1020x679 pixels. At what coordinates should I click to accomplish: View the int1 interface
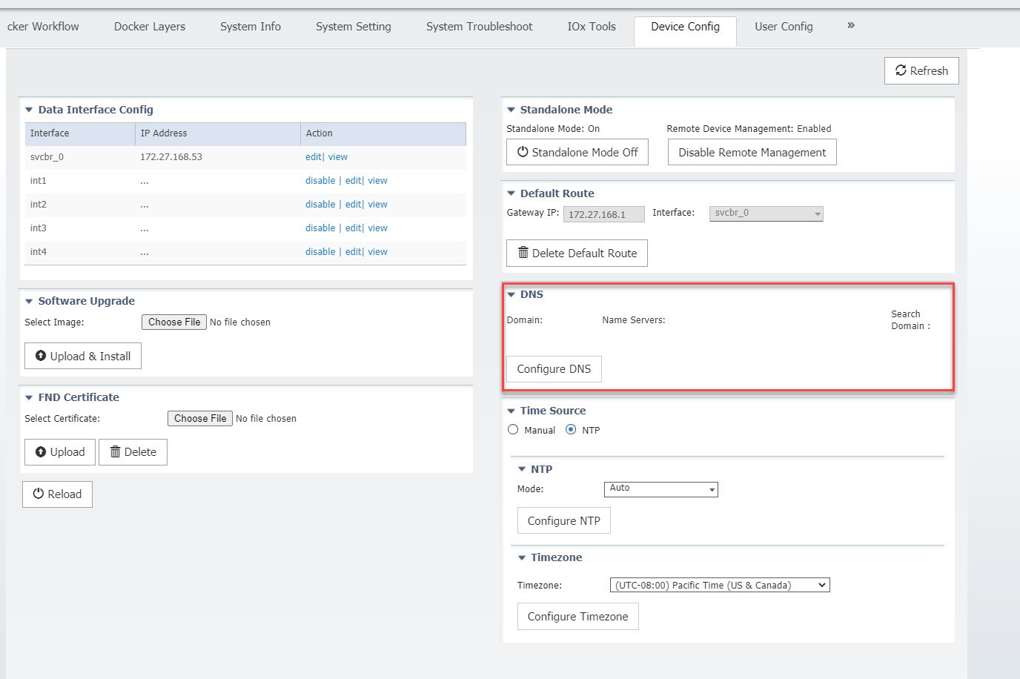[377, 181]
